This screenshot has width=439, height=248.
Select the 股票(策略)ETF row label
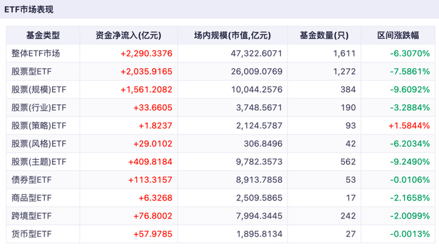pyautogui.click(x=39, y=125)
